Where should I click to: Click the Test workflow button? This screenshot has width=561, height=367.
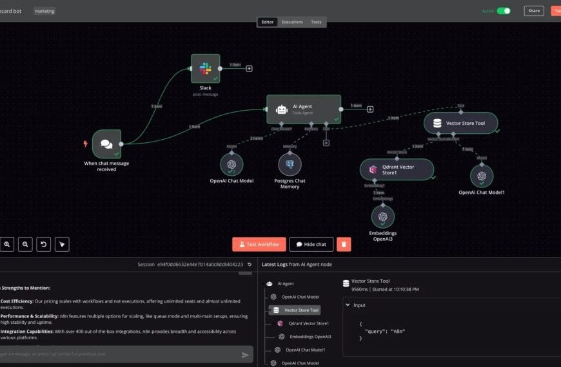point(259,245)
